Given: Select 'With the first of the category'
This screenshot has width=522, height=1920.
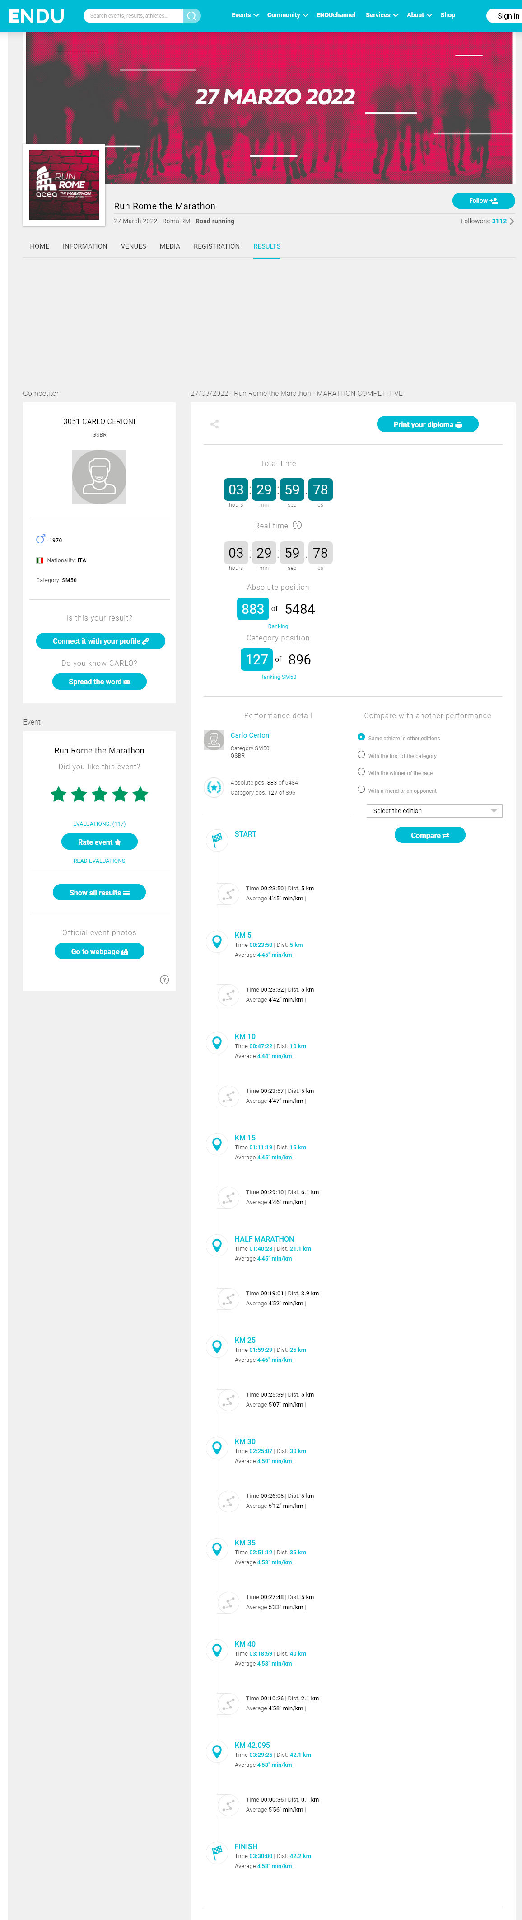Looking at the screenshot, I should click(361, 755).
